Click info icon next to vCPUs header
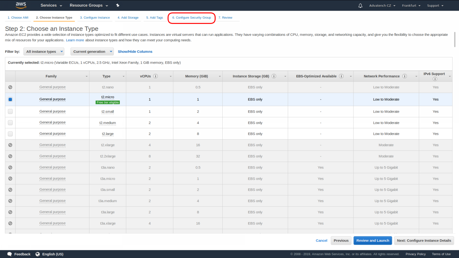The width and height of the screenshot is (459, 258). pyautogui.click(x=155, y=76)
